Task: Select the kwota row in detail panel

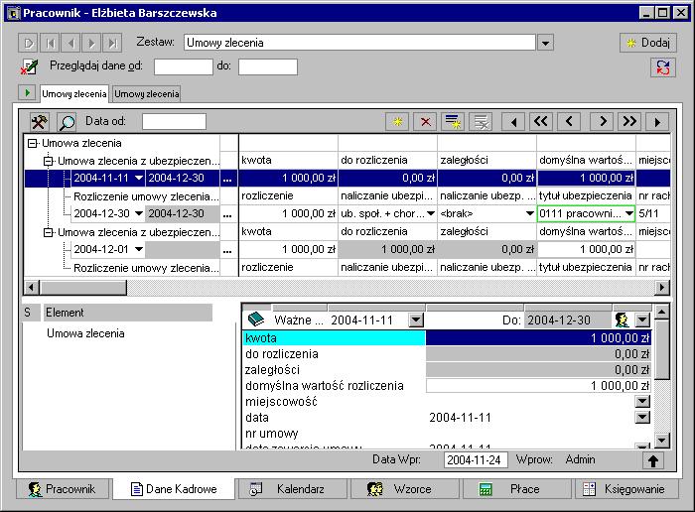Action: pyautogui.click(x=447, y=338)
